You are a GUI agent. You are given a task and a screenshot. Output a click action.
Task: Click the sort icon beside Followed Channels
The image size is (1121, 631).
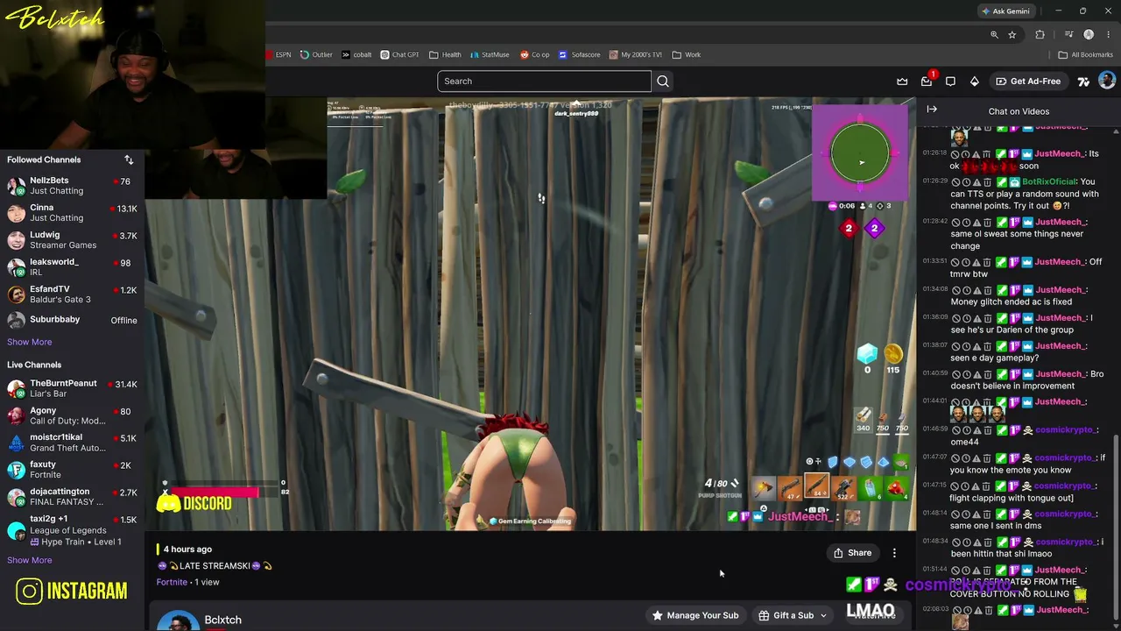[129, 160]
